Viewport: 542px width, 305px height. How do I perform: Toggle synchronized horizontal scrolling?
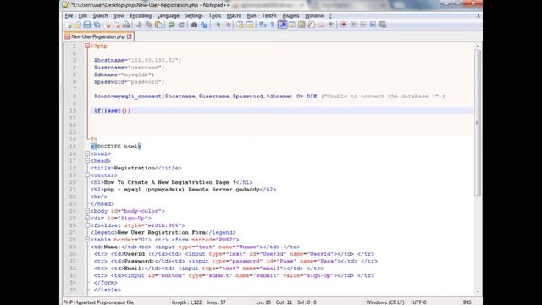[x=250, y=25]
